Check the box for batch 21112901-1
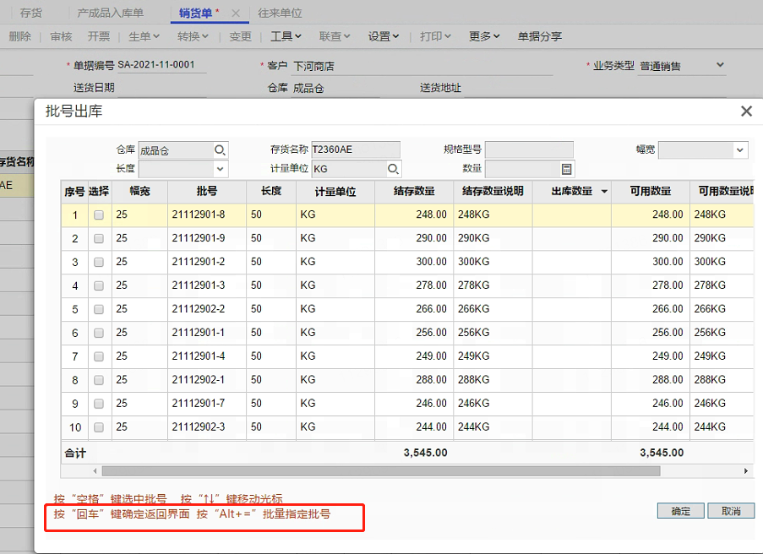The width and height of the screenshot is (763, 554). 99,333
